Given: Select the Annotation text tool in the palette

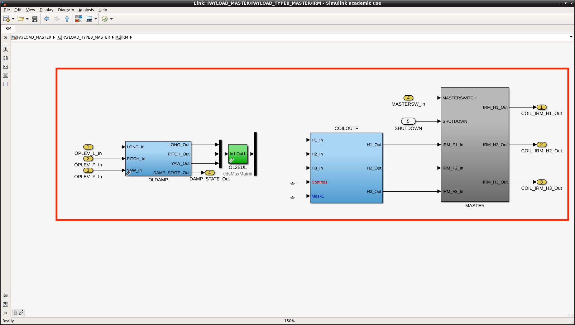Looking at the screenshot, I should coord(6,67).
